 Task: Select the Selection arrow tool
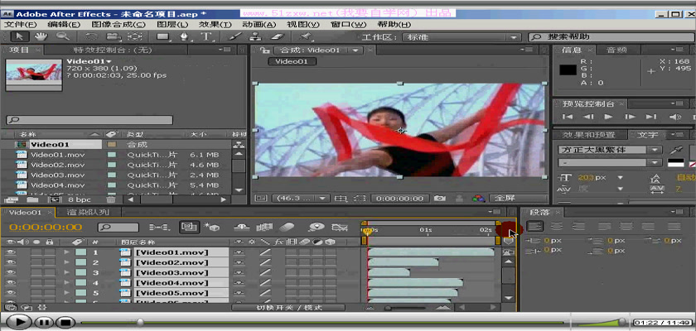point(20,36)
